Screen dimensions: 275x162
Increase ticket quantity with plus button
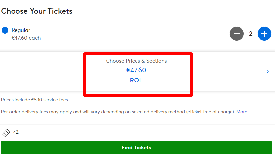264,34
